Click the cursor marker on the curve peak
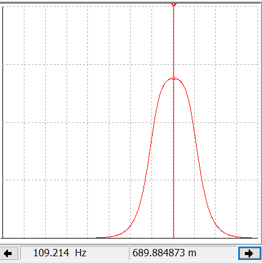Screen dimensions: 262x263 tap(173, 78)
